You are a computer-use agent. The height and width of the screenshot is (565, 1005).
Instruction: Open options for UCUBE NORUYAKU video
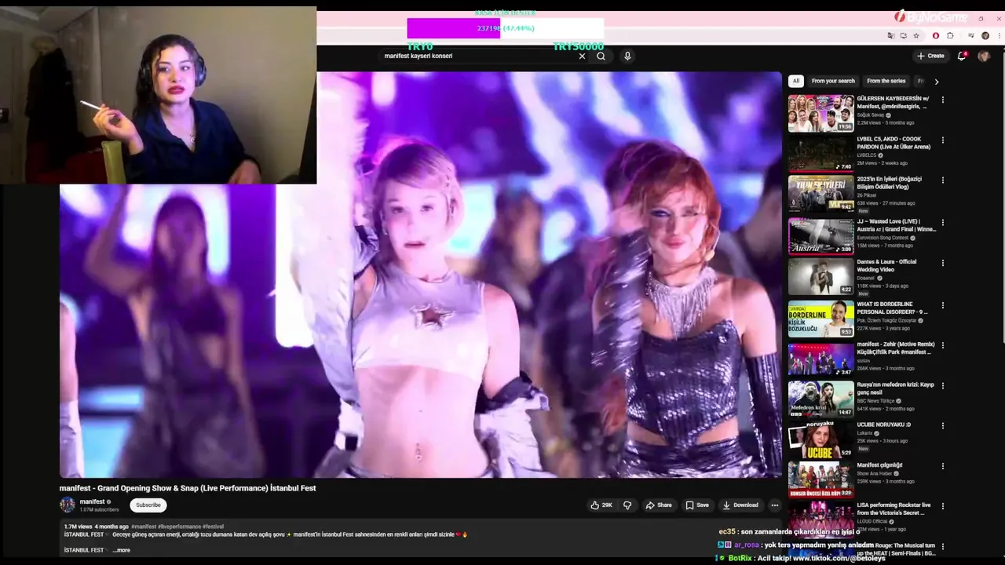click(x=943, y=426)
